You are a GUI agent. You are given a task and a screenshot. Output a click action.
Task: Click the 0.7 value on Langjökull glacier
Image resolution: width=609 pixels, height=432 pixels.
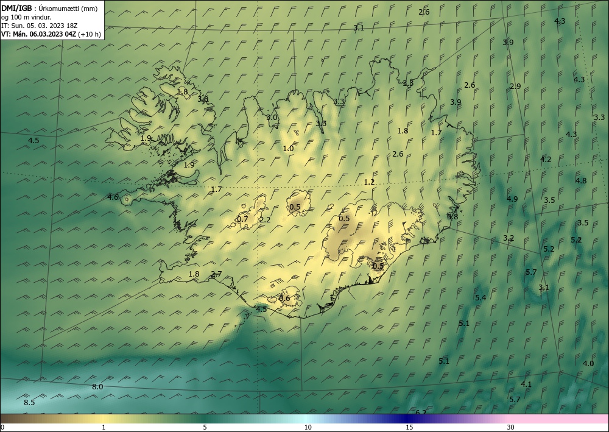[x=242, y=219]
